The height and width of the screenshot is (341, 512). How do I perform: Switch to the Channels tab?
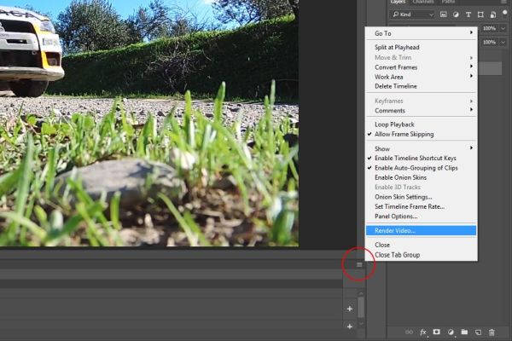pos(423,2)
